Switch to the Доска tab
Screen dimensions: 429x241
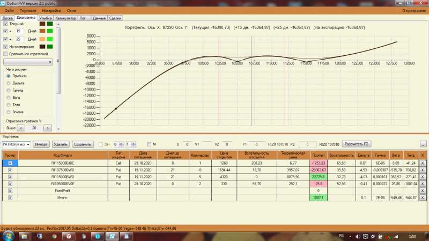click(x=8, y=18)
